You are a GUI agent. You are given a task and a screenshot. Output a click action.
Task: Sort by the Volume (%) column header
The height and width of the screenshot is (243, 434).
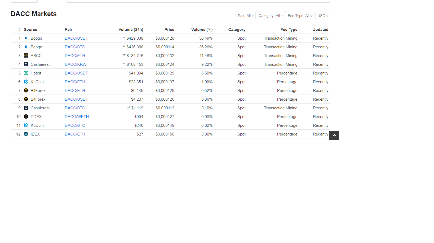click(x=202, y=30)
